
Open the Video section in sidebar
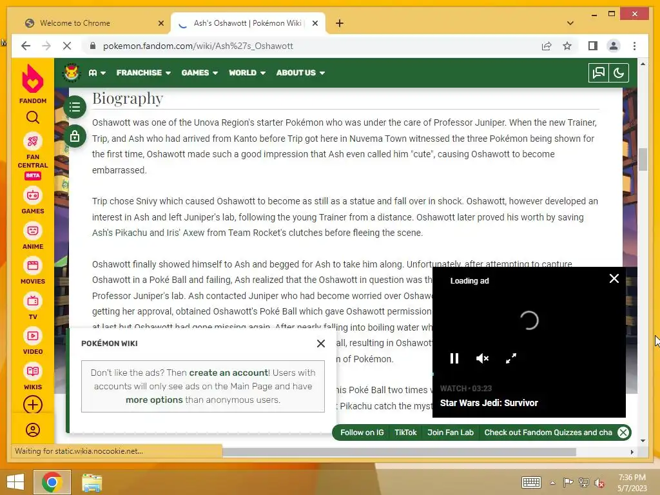pyautogui.click(x=33, y=341)
